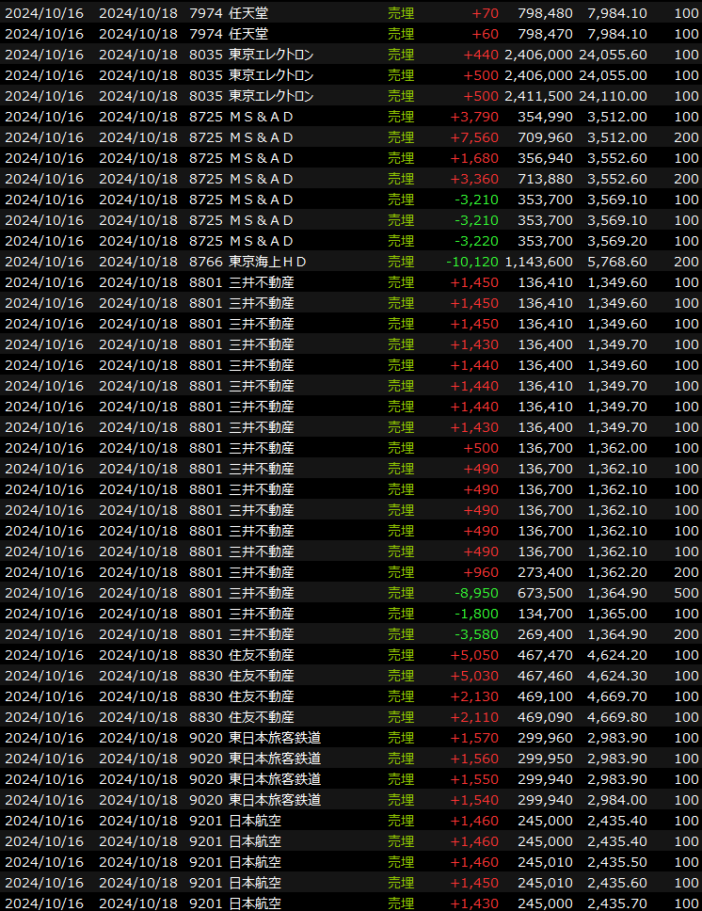Screen dimensions: 702x911
Task: Select the +3,790 MS&AD profit cell
Action: 475,117
